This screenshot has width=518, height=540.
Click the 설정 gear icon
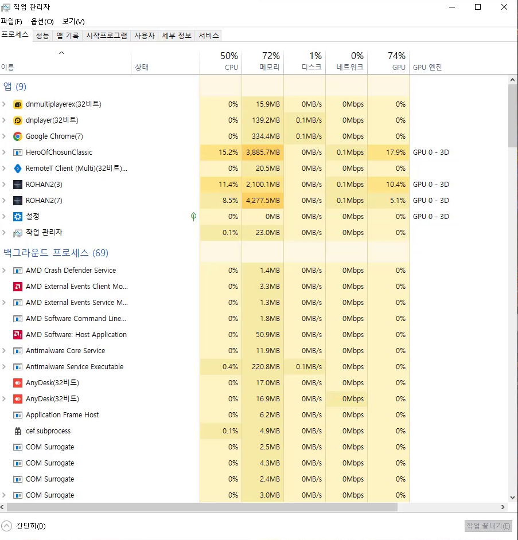click(x=18, y=217)
